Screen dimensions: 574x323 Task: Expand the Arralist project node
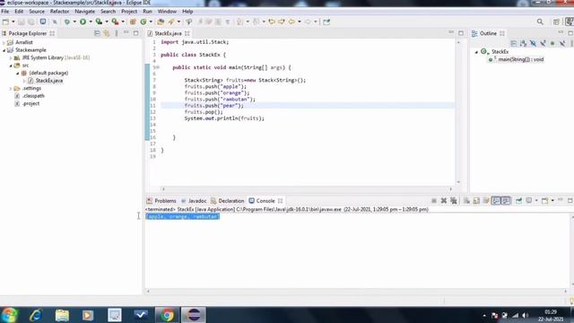click(4, 42)
